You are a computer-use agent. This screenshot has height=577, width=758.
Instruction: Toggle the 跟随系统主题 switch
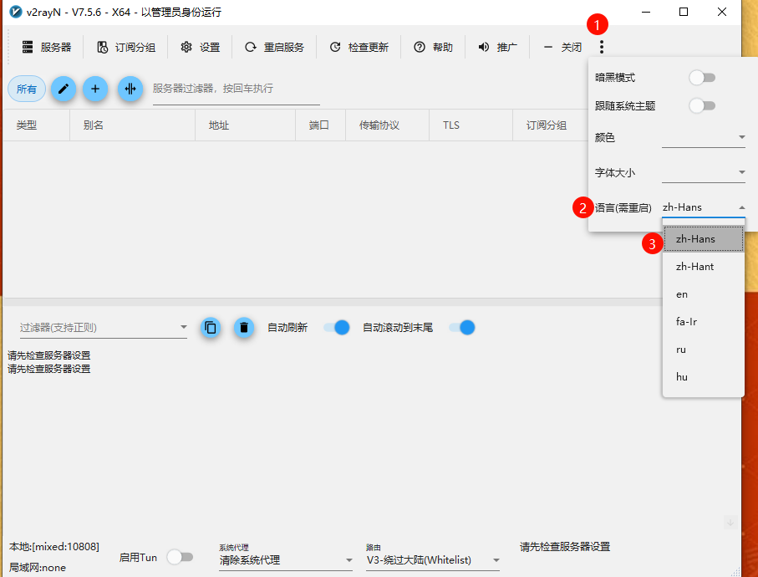point(702,106)
